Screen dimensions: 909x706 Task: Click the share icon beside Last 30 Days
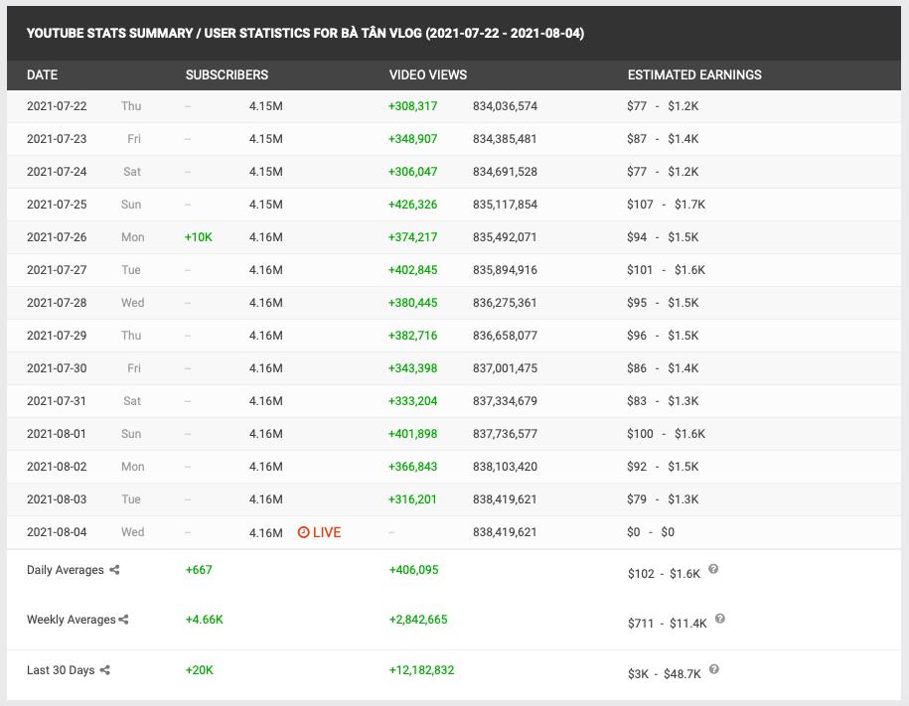105,670
